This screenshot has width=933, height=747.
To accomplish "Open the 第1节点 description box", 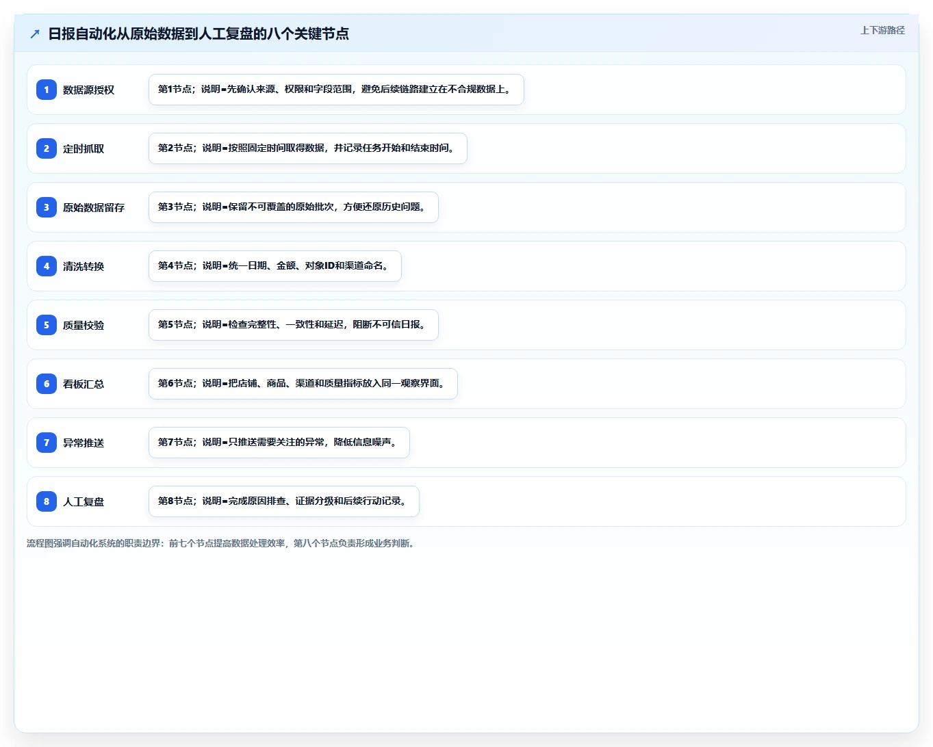I will coord(336,90).
